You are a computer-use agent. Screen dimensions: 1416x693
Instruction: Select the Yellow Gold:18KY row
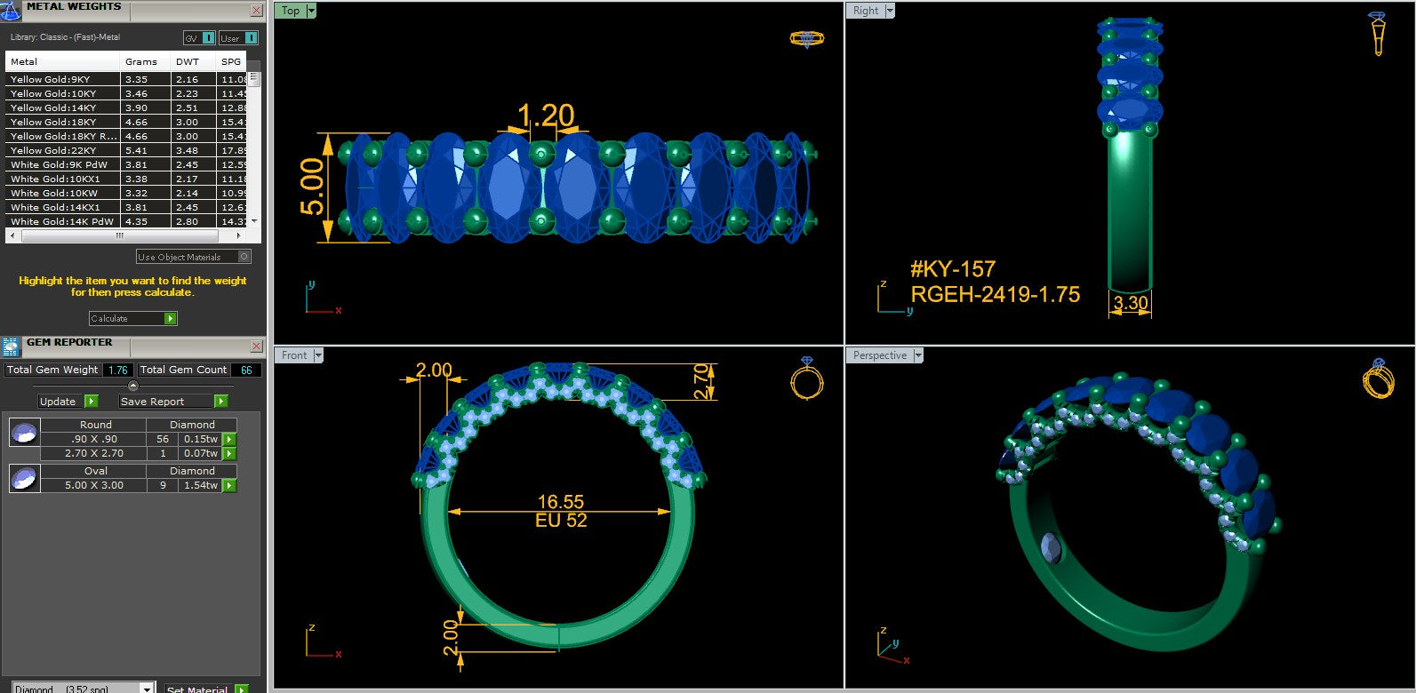62,122
